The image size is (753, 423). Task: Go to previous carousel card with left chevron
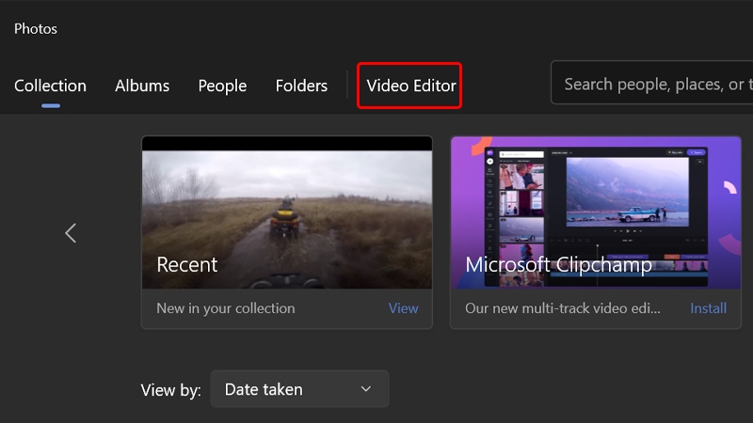click(x=71, y=233)
